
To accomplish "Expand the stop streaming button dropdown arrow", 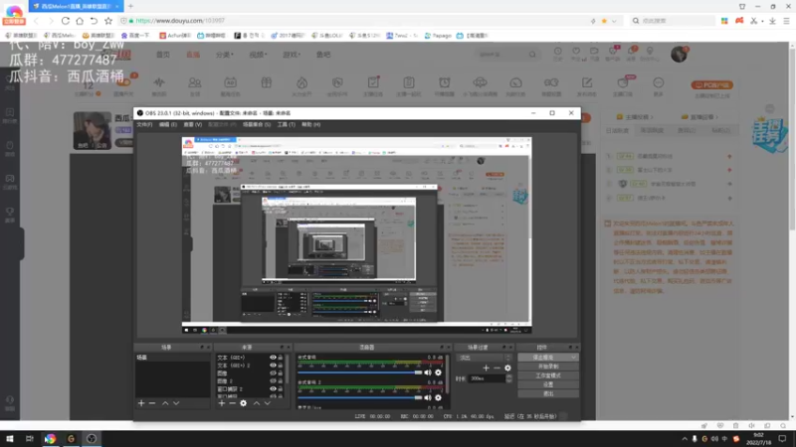I will coord(573,358).
